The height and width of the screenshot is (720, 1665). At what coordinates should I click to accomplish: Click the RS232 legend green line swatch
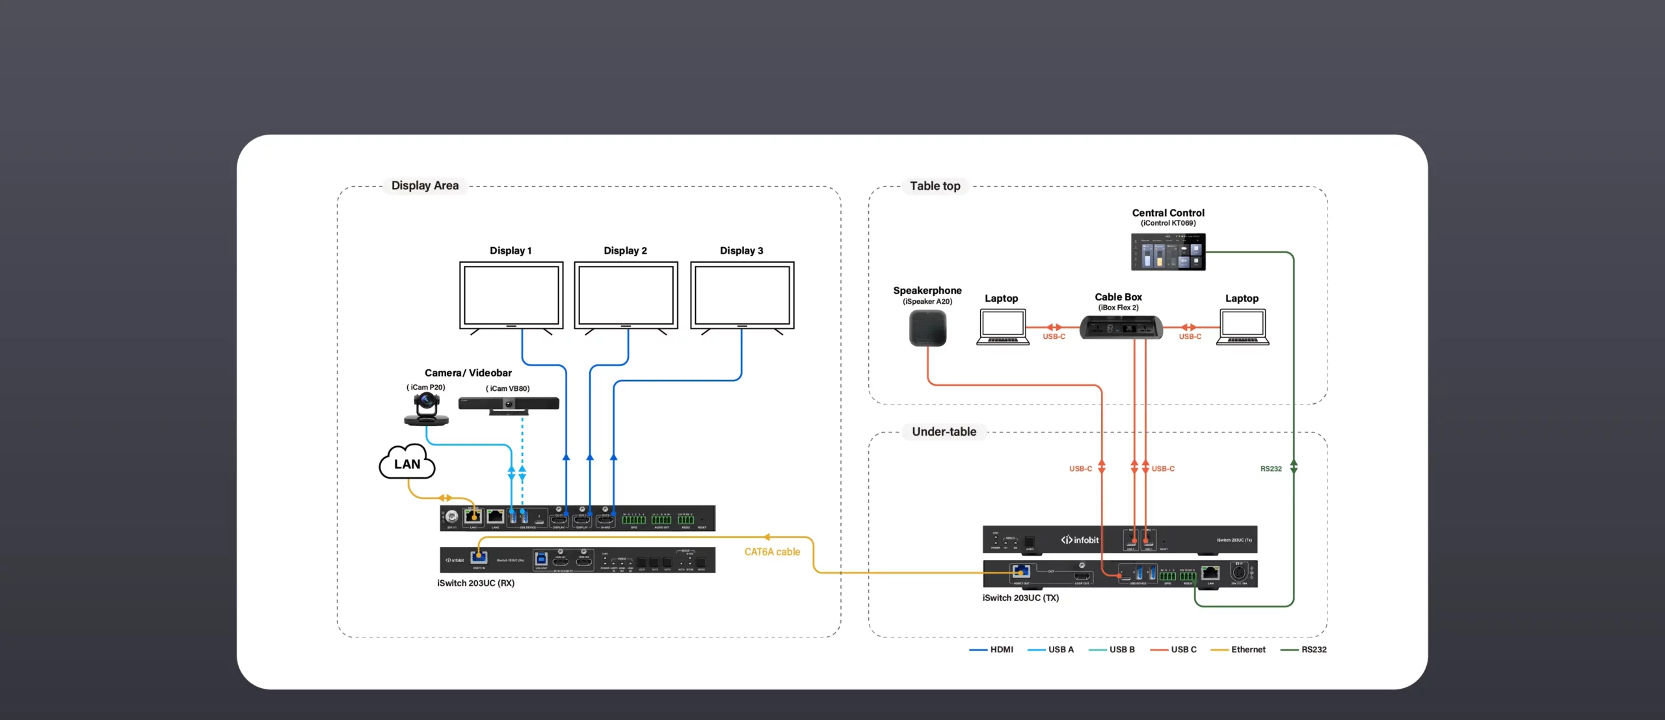point(1289,650)
